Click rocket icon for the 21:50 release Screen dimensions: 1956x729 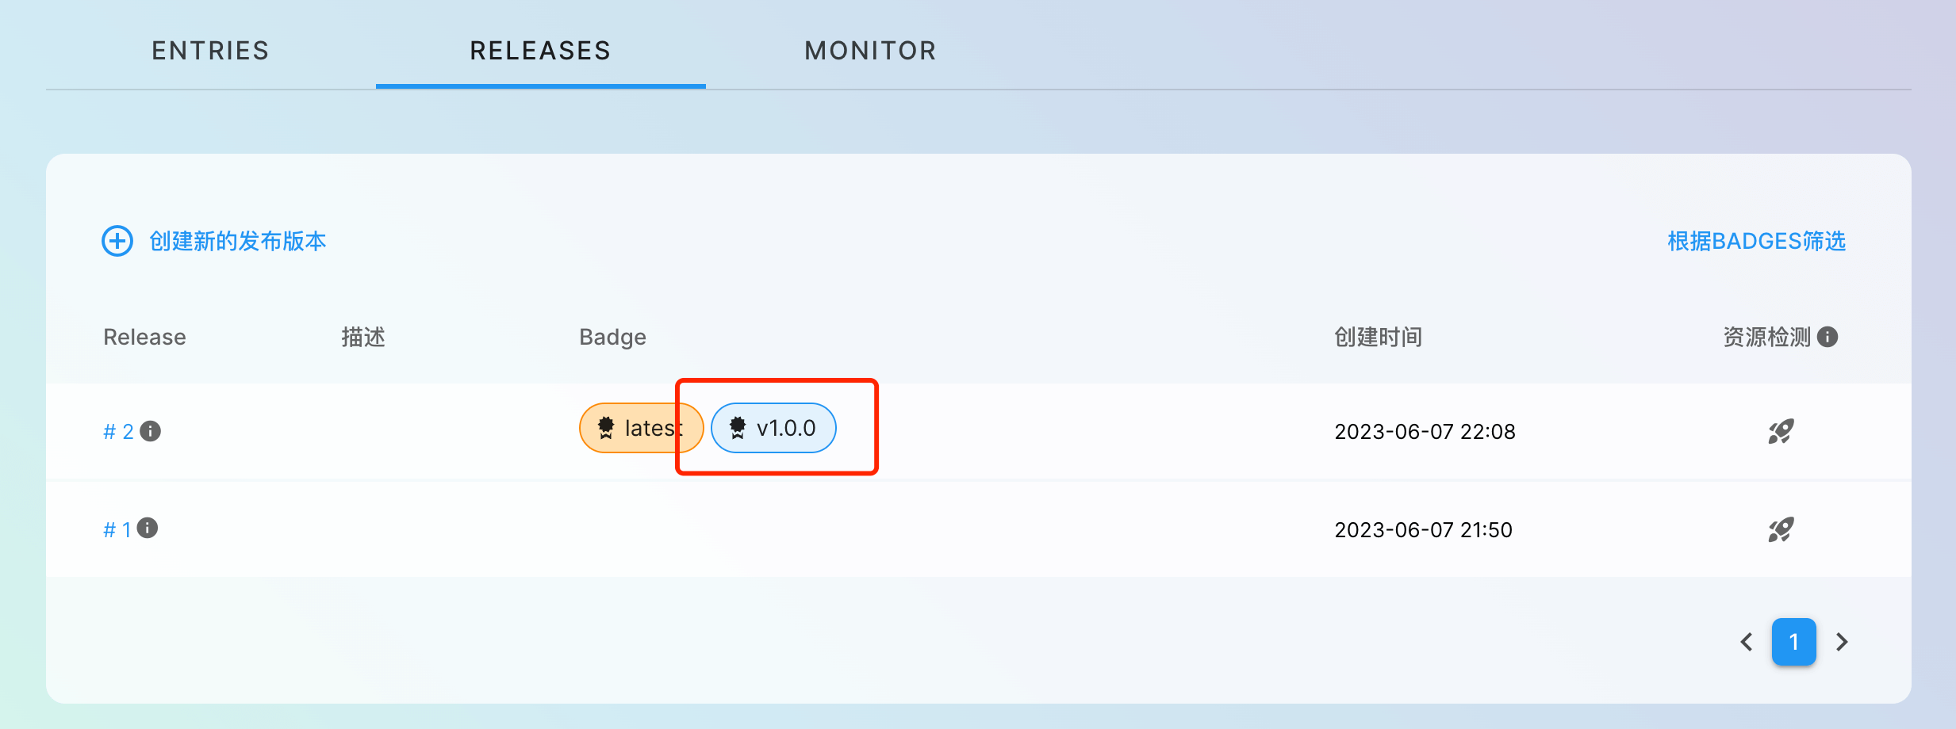pos(1781,529)
